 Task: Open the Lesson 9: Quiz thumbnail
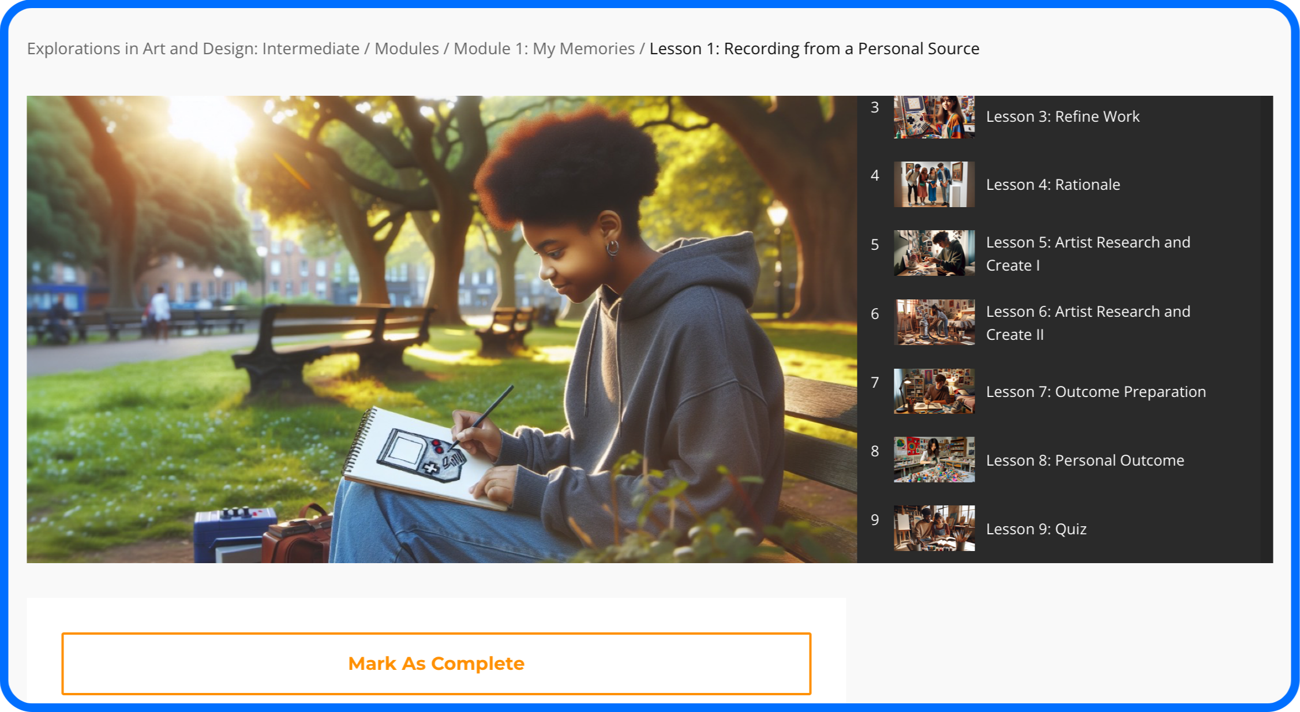pos(934,529)
